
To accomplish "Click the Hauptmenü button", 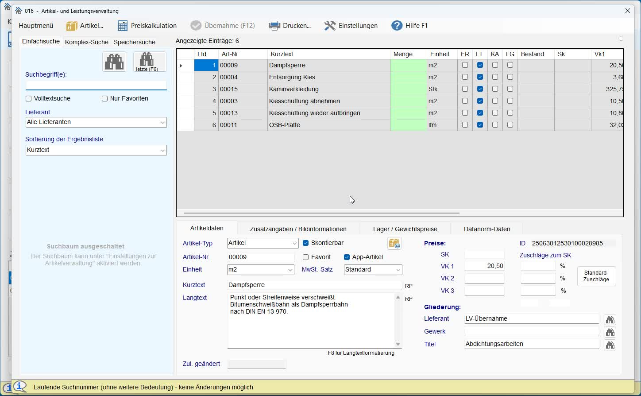I will click(x=36, y=26).
